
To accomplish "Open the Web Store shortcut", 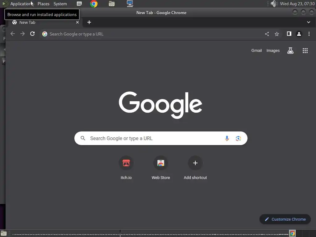I will (x=161, y=168).
